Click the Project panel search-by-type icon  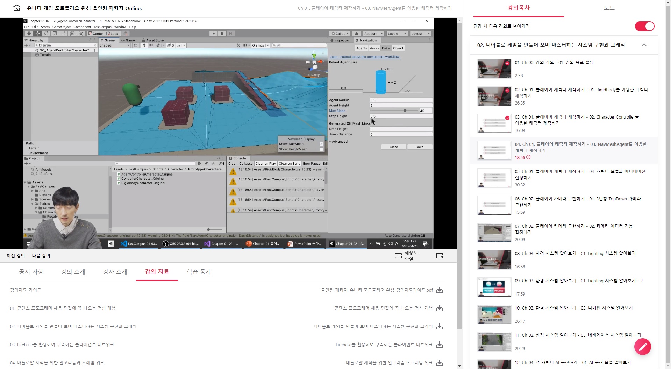[x=199, y=163]
